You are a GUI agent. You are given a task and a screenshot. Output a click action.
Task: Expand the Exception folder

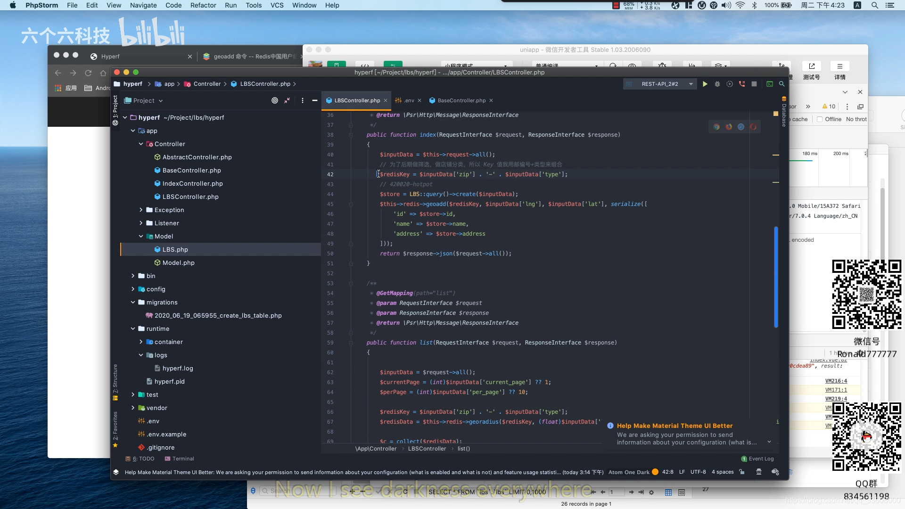click(141, 210)
